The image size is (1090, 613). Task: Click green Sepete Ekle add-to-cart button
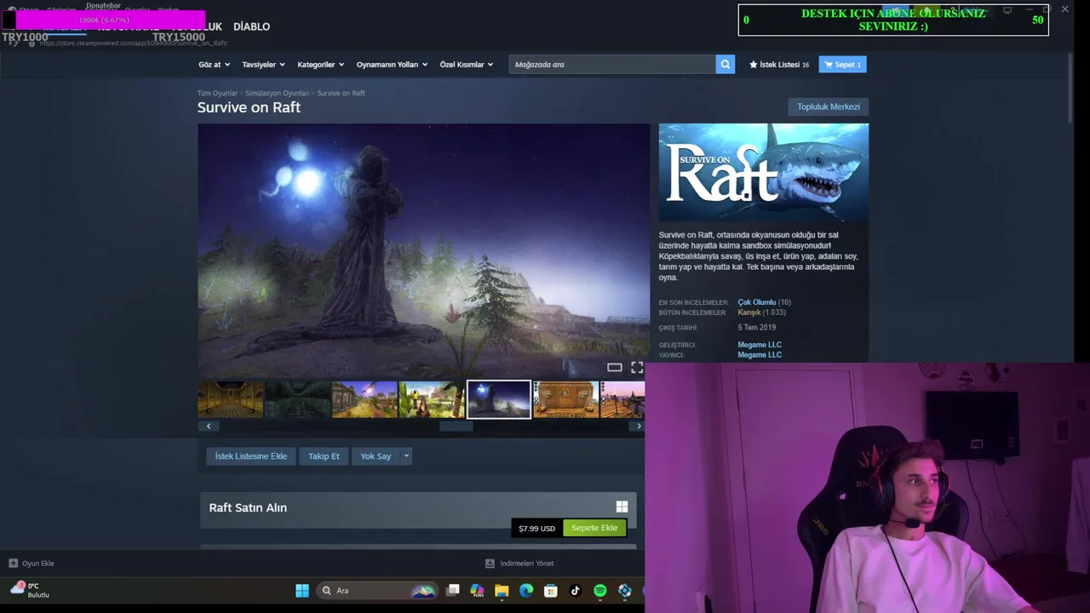(594, 528)
